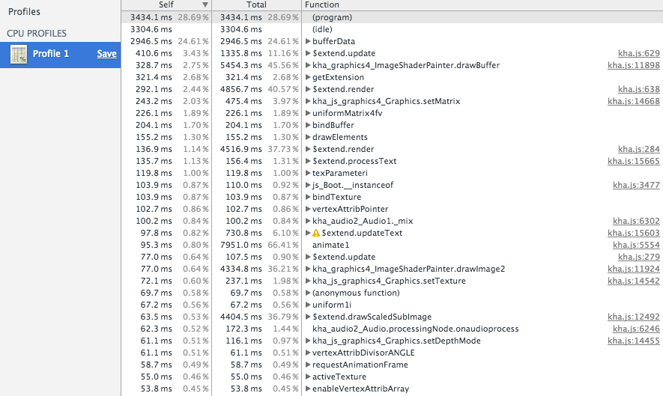The image size is (663, 396).
Task: Expand the bindTexture row
Action: click(x=308, y=197)
